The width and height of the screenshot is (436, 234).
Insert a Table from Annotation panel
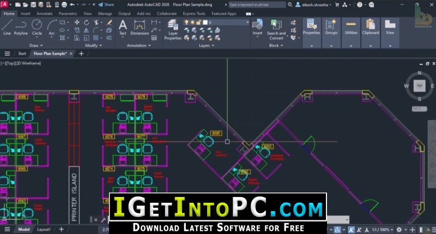point(154,38)
